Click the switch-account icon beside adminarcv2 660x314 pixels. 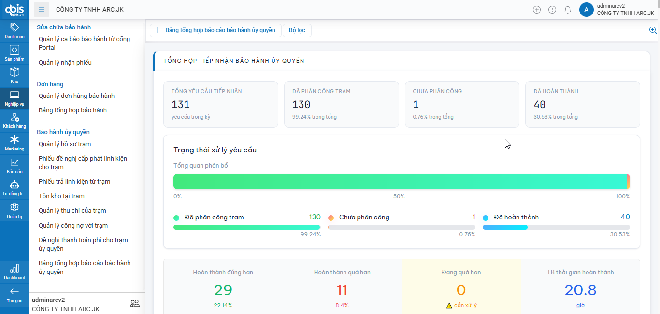[134, 303]
